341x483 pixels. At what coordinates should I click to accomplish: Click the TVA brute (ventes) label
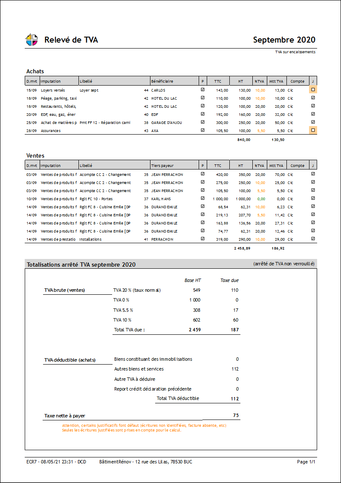tap(64, 290)
